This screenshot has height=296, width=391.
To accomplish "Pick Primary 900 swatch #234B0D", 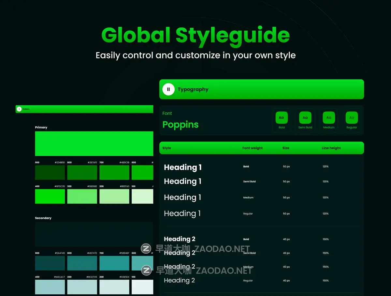I will (x=50, y=172).
